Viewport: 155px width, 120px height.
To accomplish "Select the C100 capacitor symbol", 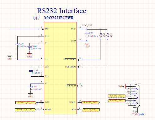I will click(30, 47).
